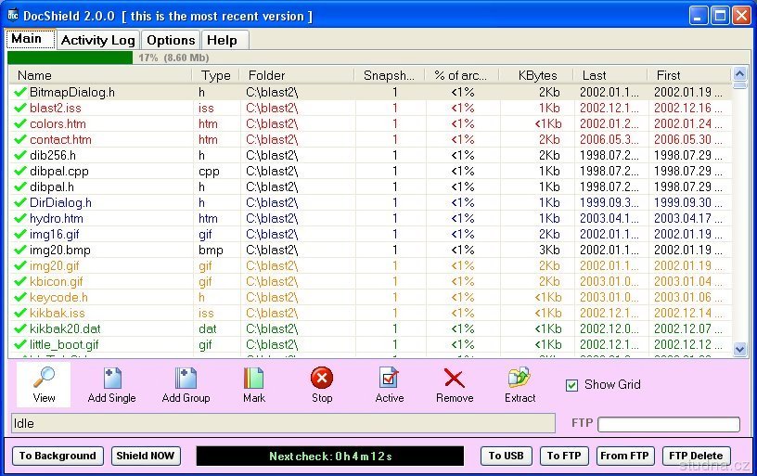Select the img20.gif file name

(54, 266)
